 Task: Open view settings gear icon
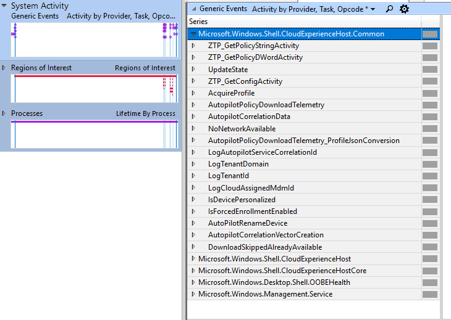point(404,9)
